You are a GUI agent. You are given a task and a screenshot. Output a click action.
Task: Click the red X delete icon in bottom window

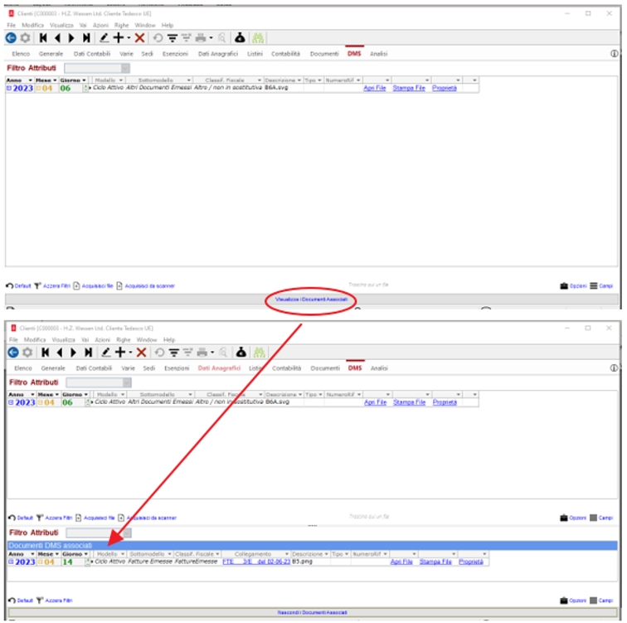click(x=141, y=353)
